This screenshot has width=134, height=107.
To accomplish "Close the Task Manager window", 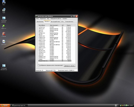I will pos(76,16).
